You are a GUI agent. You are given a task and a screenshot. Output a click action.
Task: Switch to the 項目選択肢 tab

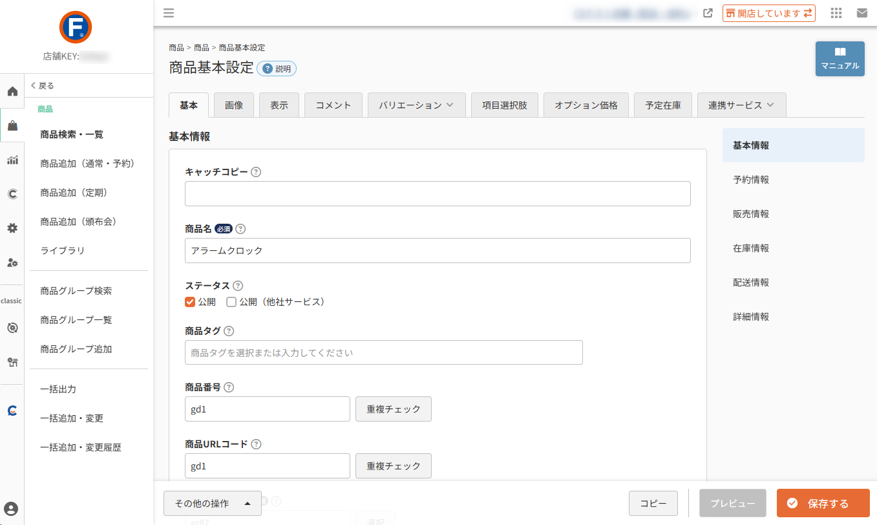point(505,105)
